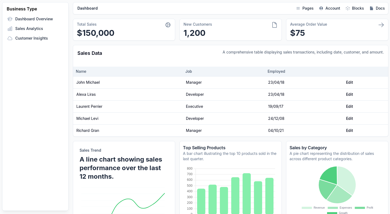Click the graduation cap icon beside Dashboard Overview
The width and height of the screenshot is (390, 214).
(x=10, y=19)
